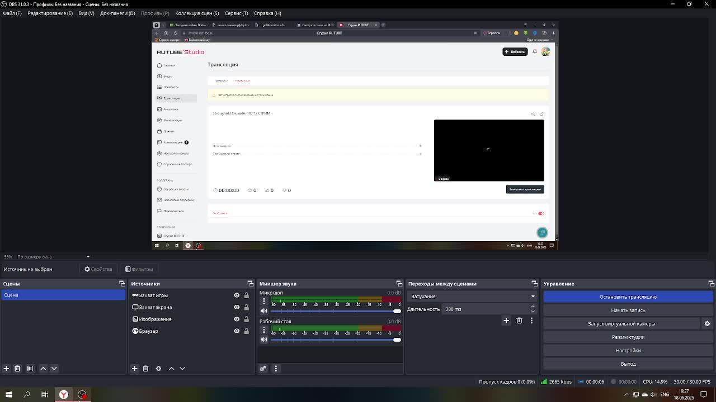Enable Режим студии
Screen dimensions: 716x402
click(x=628, y=337)
